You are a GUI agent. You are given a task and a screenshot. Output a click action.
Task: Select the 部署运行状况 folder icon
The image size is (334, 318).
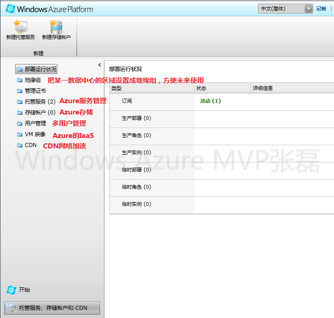[19, 69]
